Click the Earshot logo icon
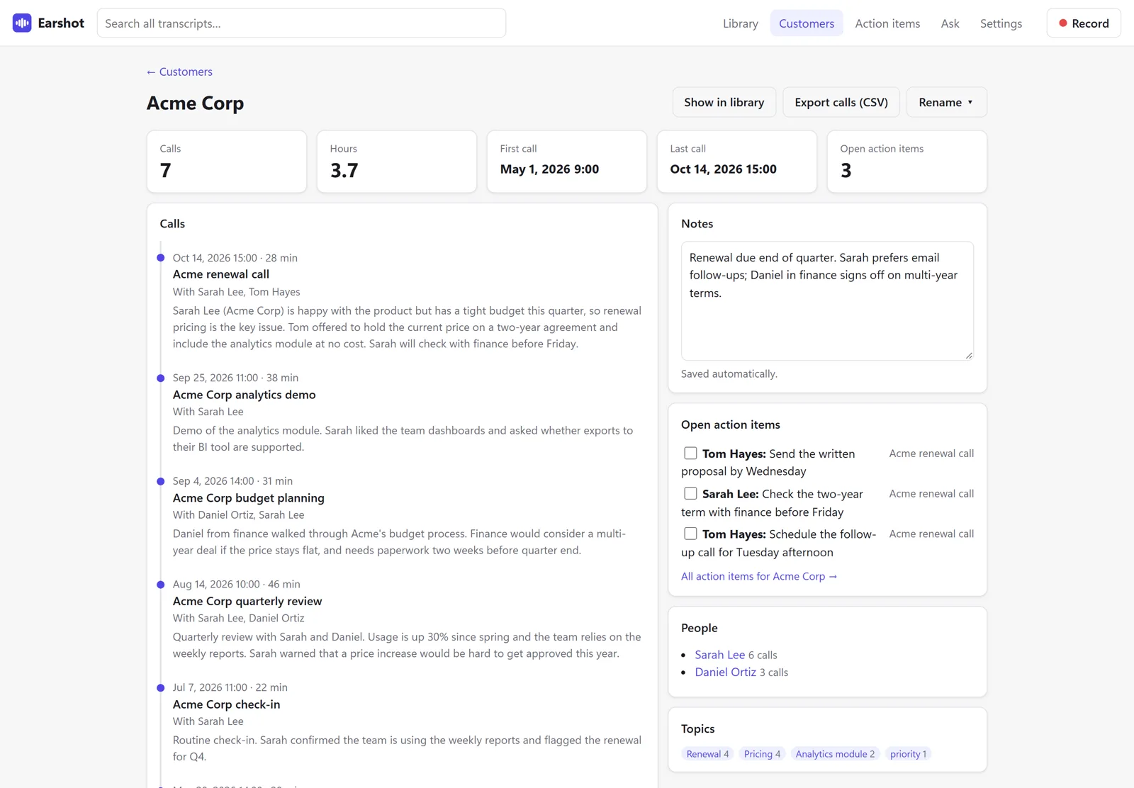1134x788 pixels. (x=22, y=23)
